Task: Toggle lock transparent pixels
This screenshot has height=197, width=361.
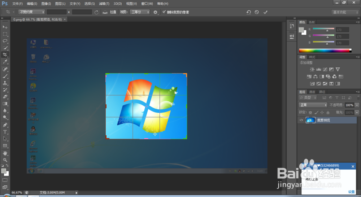Action: pos(310,113)
